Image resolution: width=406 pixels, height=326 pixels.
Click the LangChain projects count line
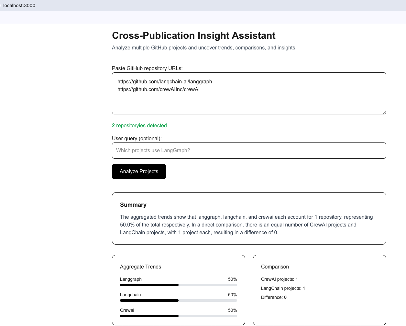pos(283,288)
